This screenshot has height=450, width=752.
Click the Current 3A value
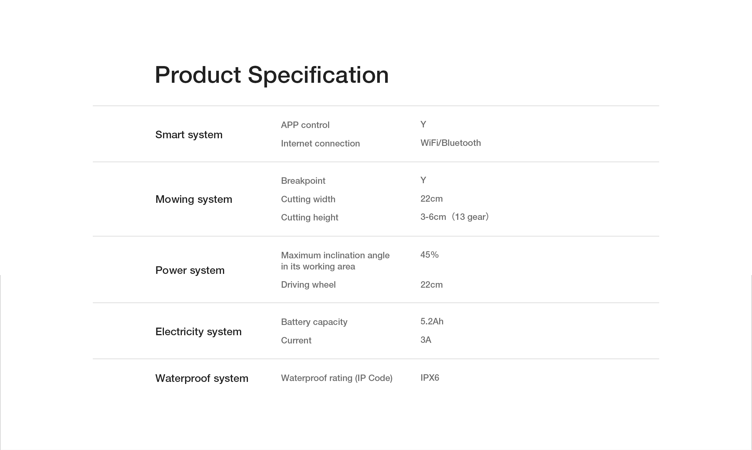[426, 340]
